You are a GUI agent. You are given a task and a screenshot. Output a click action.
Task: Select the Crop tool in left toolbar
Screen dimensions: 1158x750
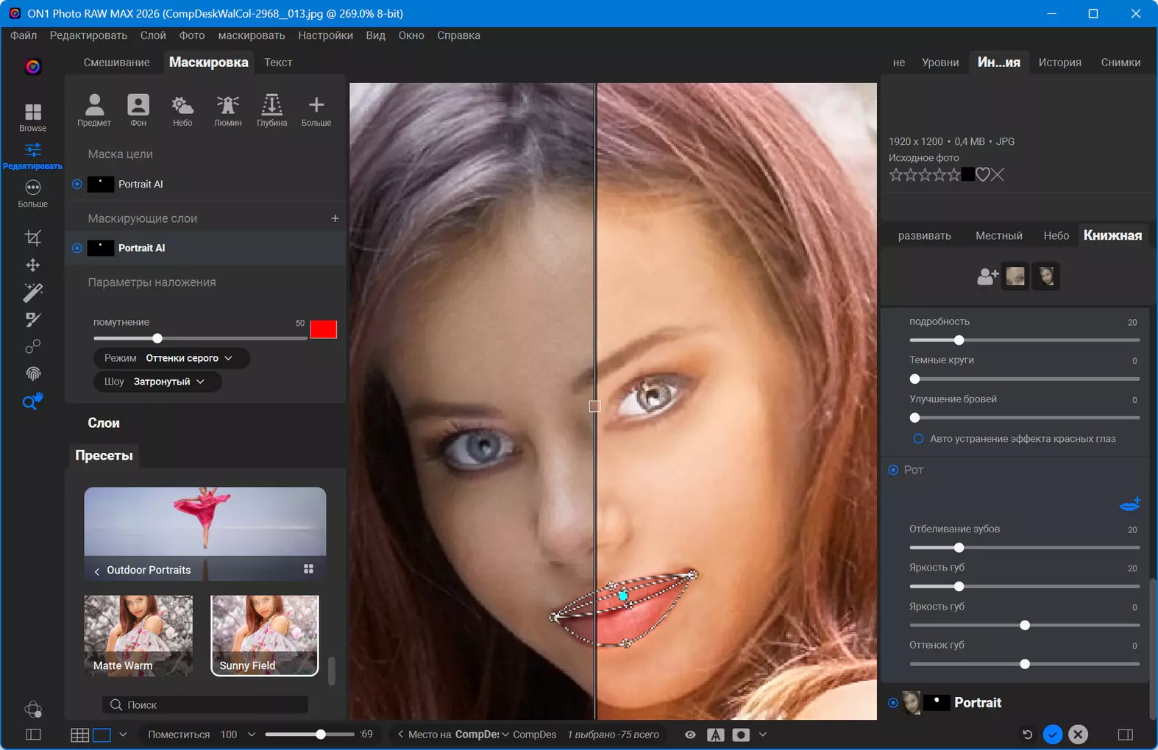[x=33, y=238]
